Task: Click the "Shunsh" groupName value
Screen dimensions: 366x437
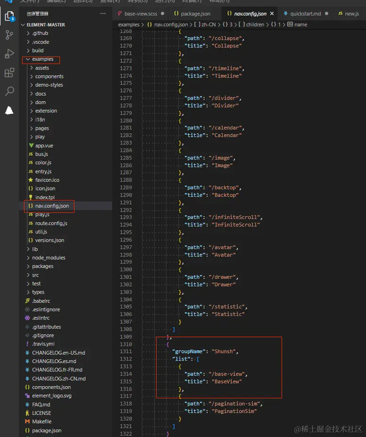Action: (x=224, y=351)
